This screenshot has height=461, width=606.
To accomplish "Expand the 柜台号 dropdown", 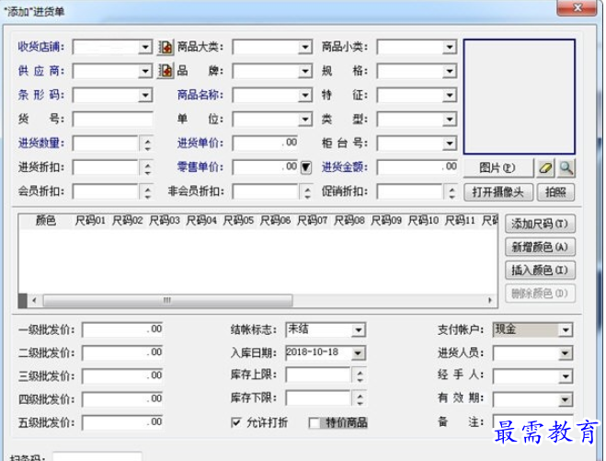I will (x=450, y=144).
